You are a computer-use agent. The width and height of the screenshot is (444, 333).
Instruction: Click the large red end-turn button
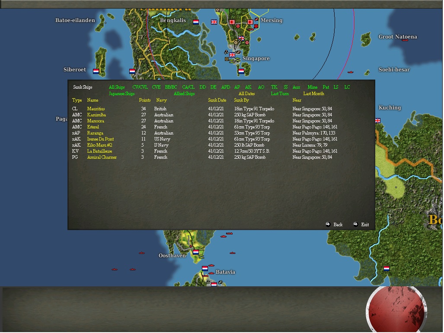[397, 310]
